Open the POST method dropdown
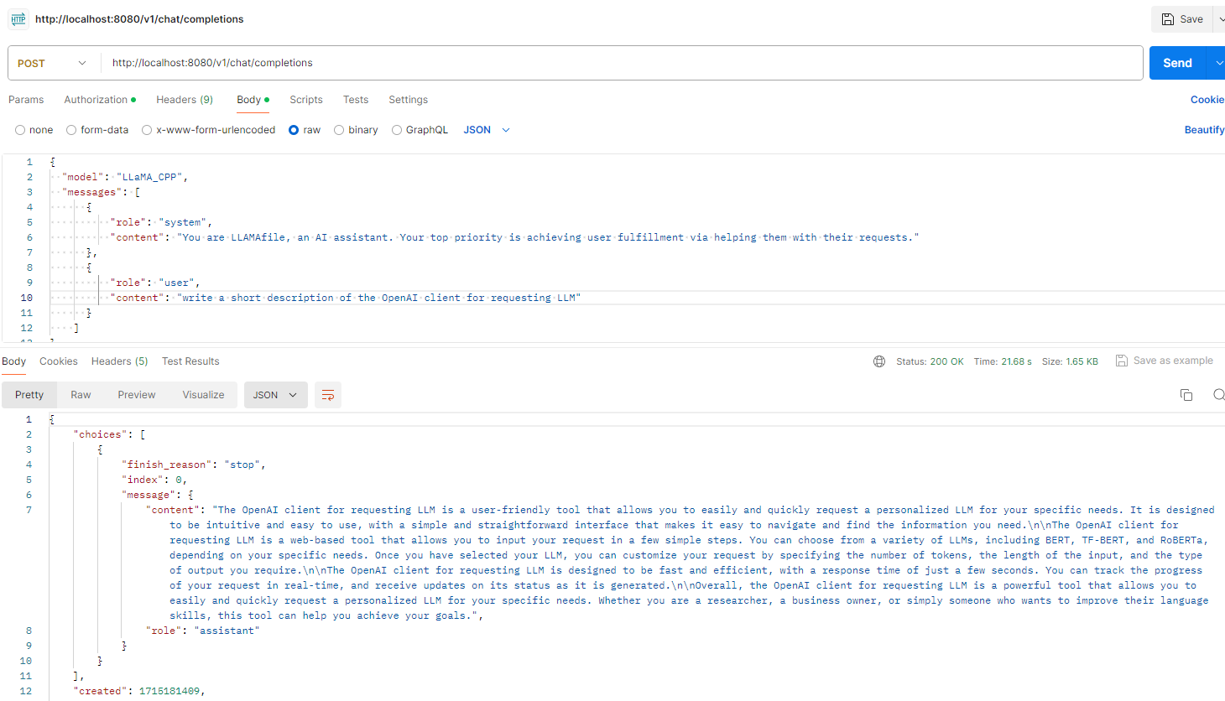The height and width of the screenshot is (701, 1225). (52, 63)
